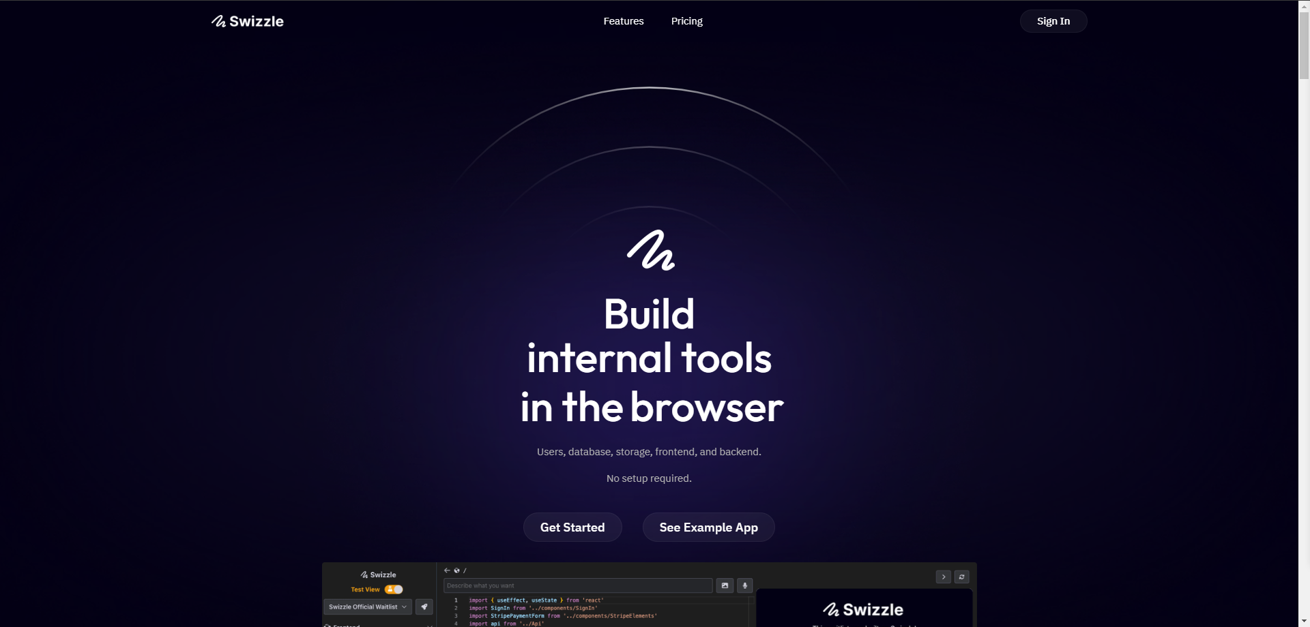1310x627 pixels.
Task: Click the Swizzle logo in the header
Action: [x=247, y=21]
